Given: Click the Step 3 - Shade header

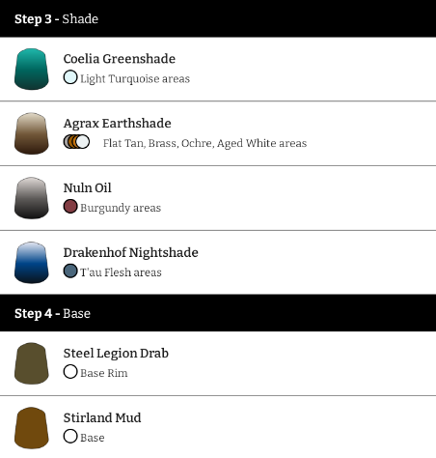Looking at the screenshot, I should [x=218, y=18].
